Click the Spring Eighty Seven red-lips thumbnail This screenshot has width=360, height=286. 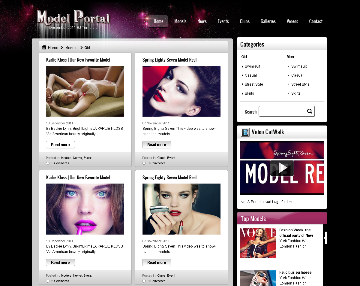[181, 91]
